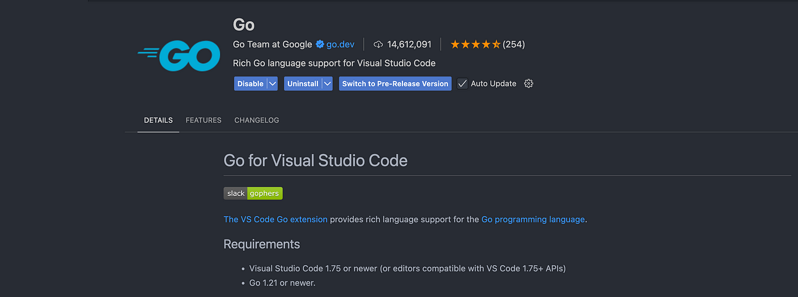Click the Uninstall button
This screenshot has height=297, width=798.
[303, 84]
